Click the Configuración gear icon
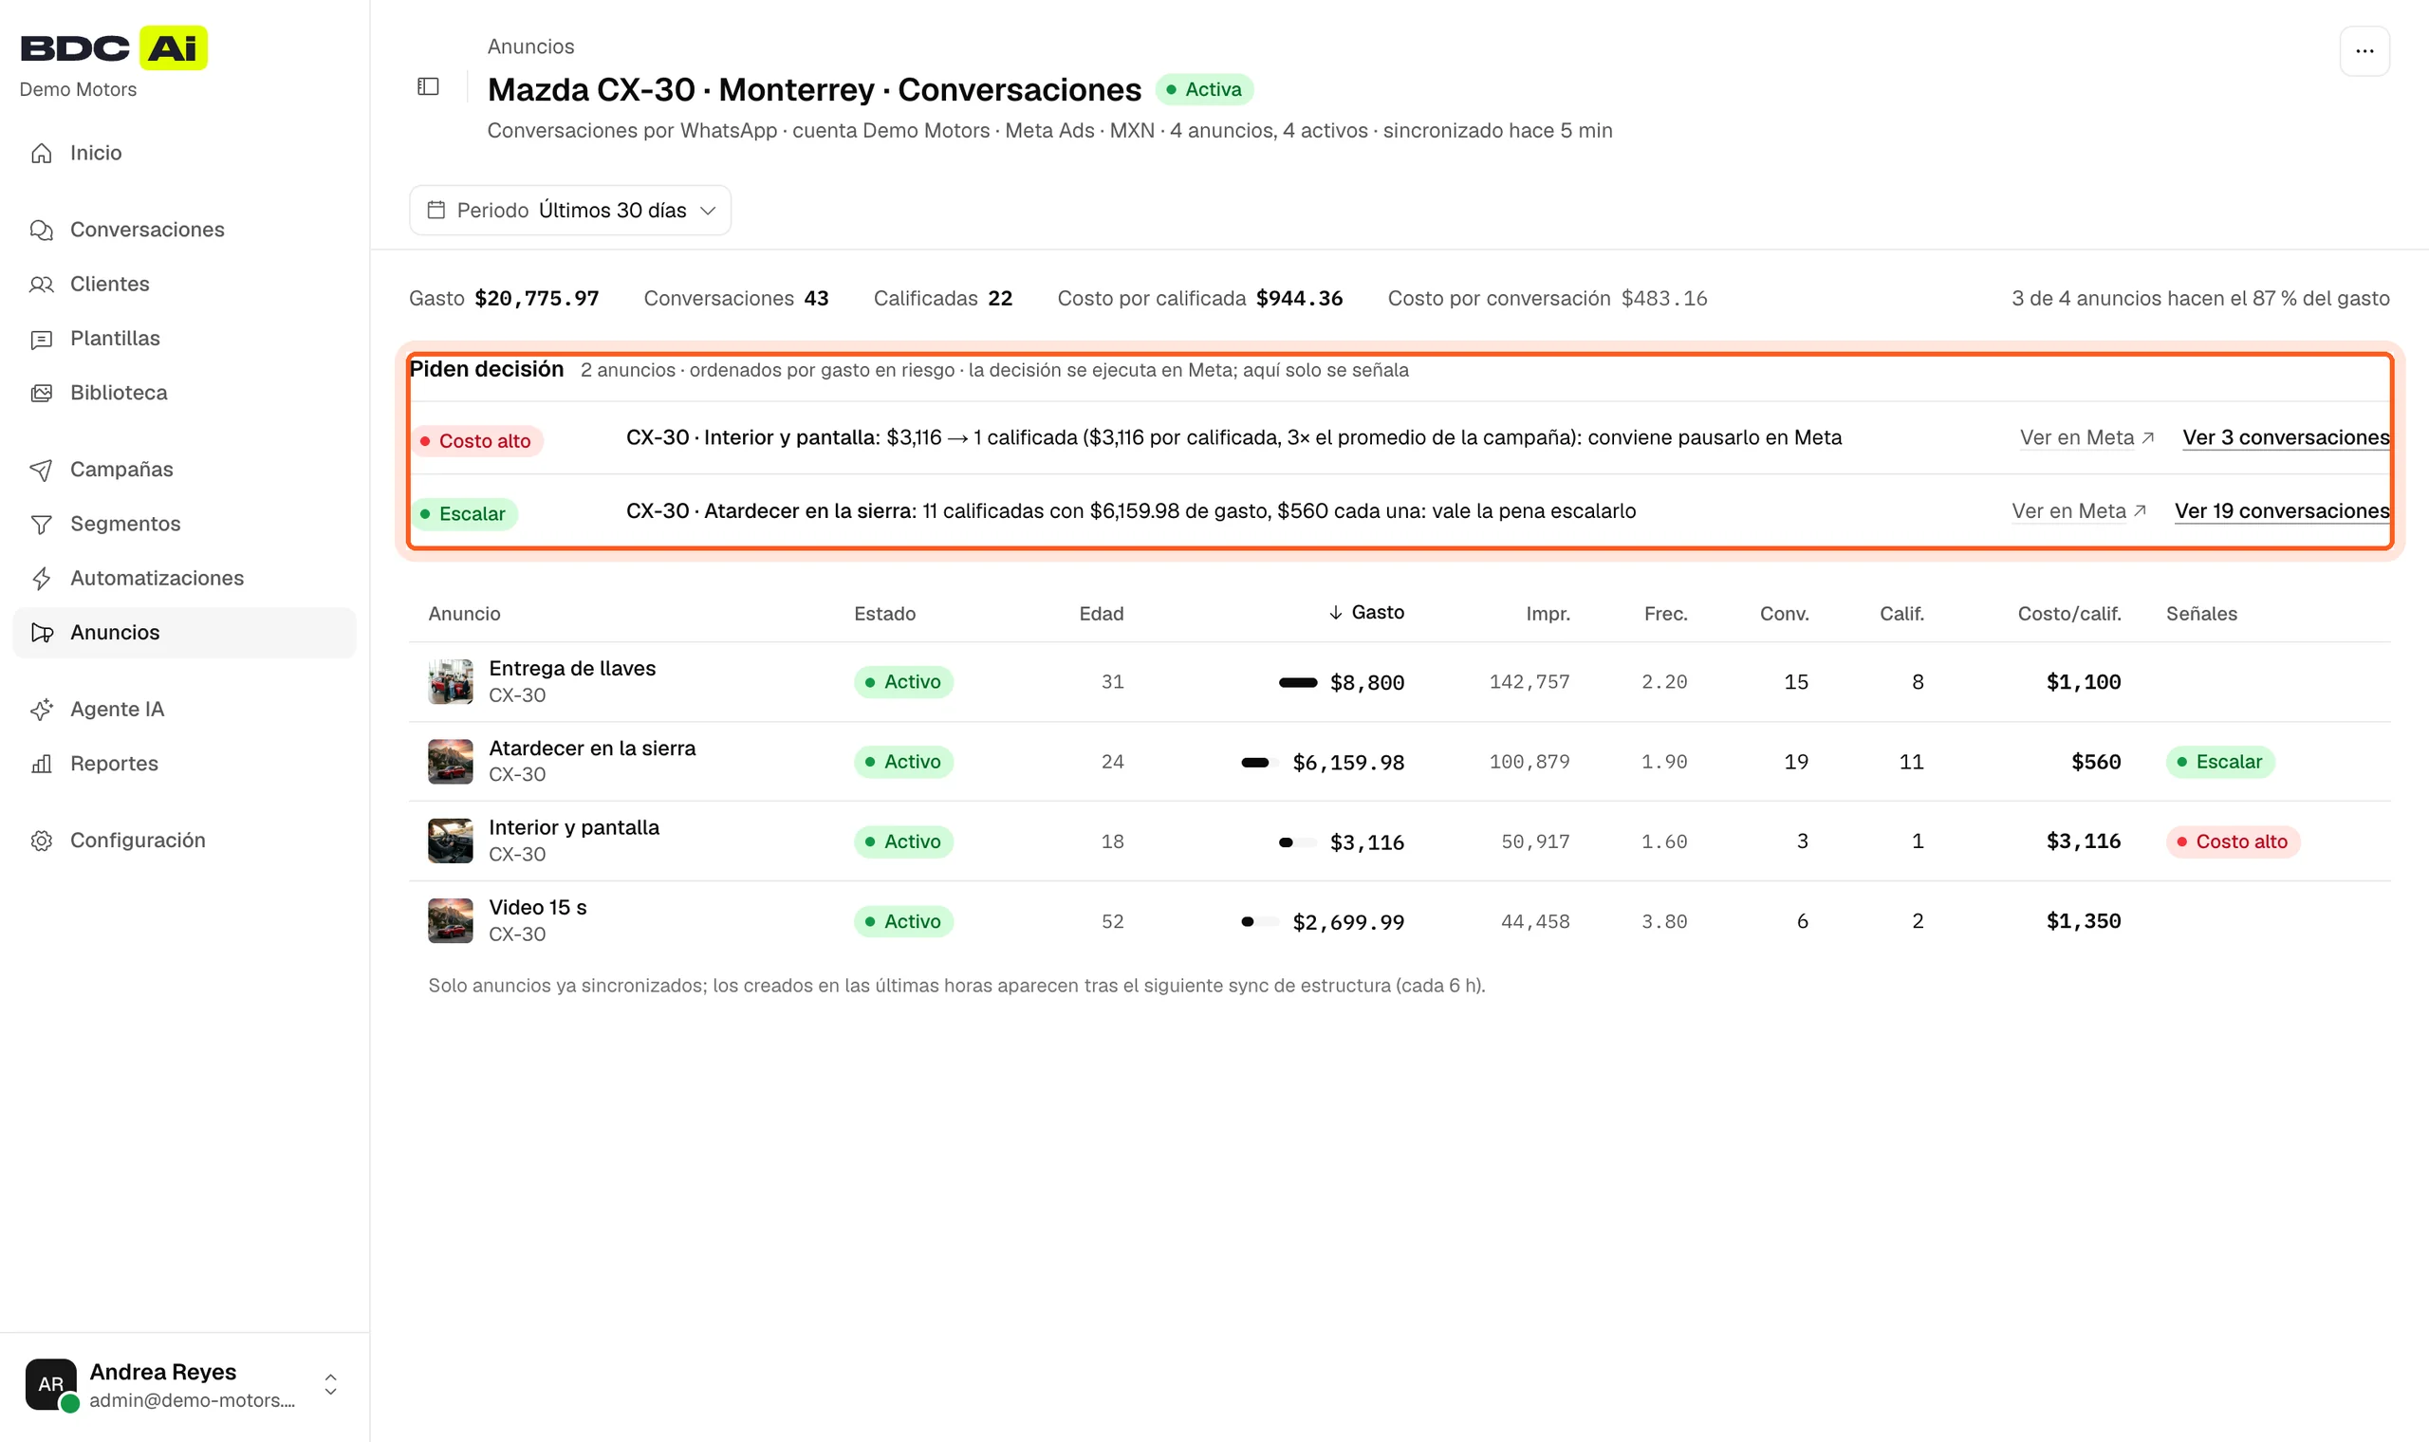 point(41,841)
